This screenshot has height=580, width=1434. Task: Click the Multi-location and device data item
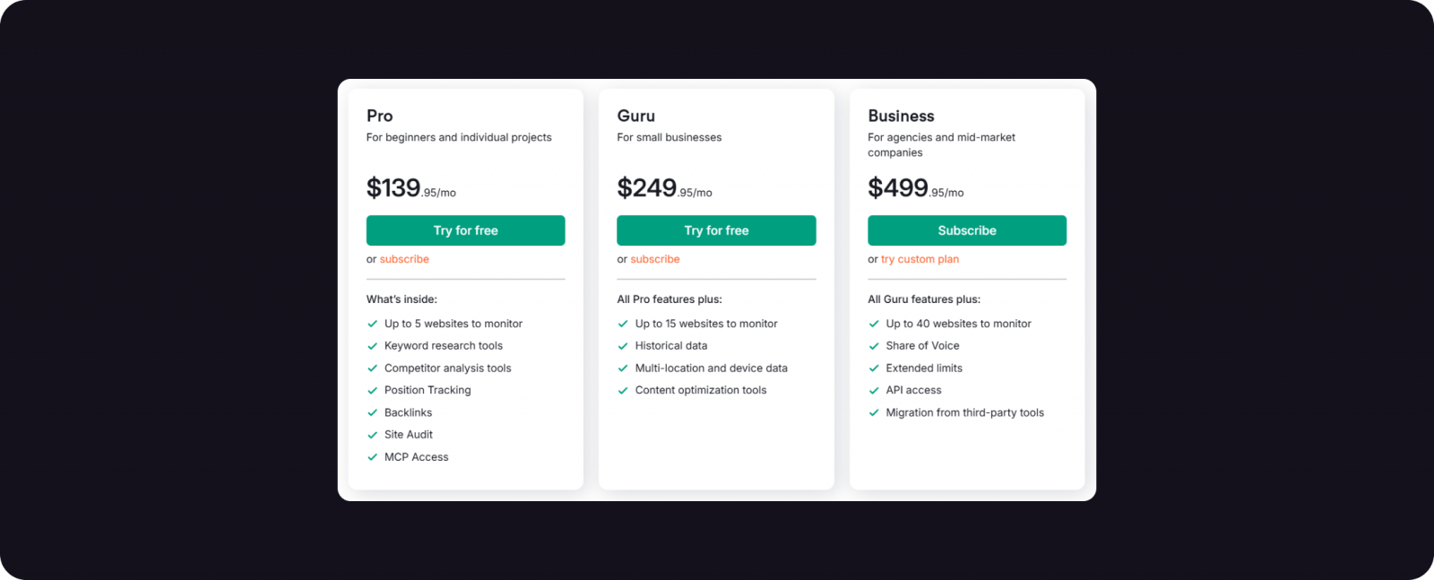click(711, 368)
